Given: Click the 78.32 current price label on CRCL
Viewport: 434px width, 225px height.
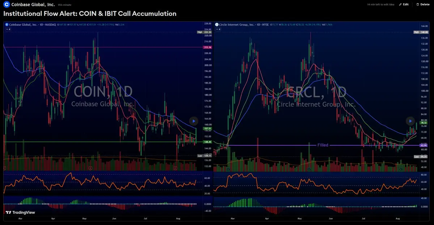Looking at the screenshot, I should [424, 123].
